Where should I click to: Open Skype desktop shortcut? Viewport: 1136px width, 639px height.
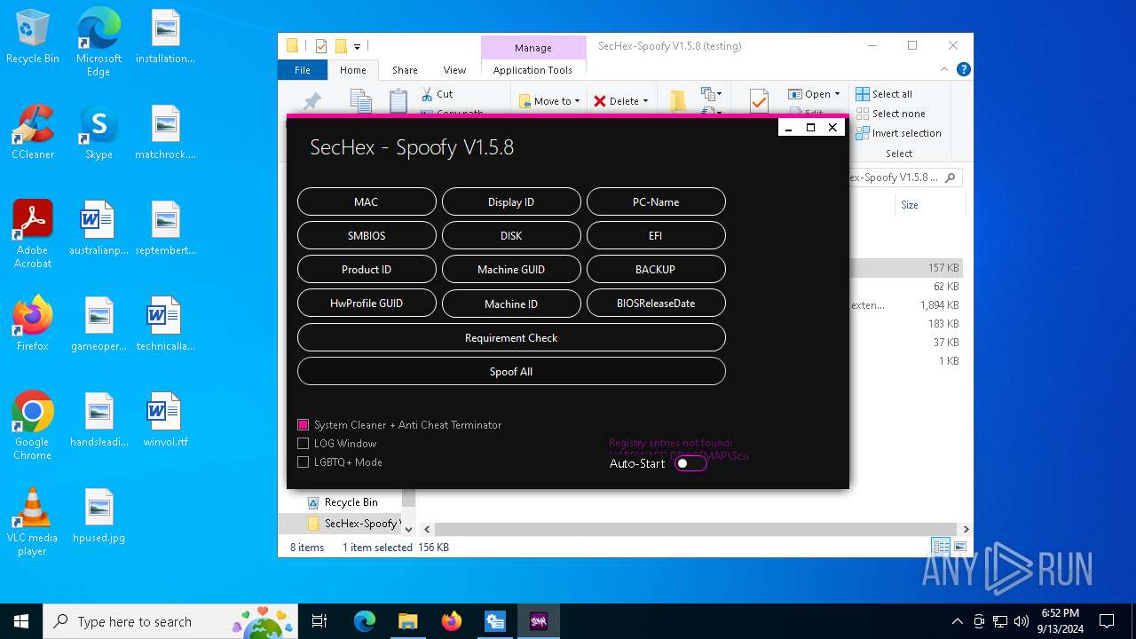pyautogui.click(x=99, y=133)
